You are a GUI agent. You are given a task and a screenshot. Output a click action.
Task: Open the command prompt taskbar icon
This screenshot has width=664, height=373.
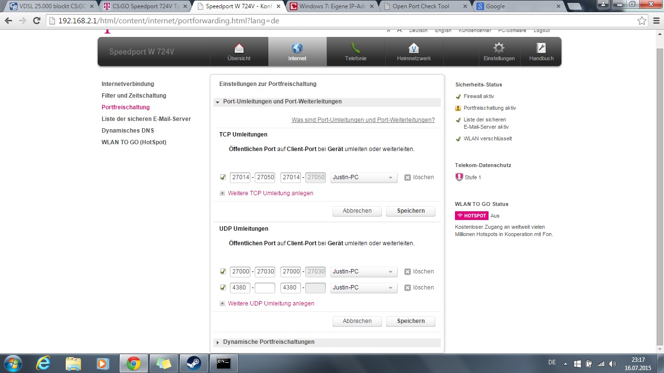tap(224, 363)
